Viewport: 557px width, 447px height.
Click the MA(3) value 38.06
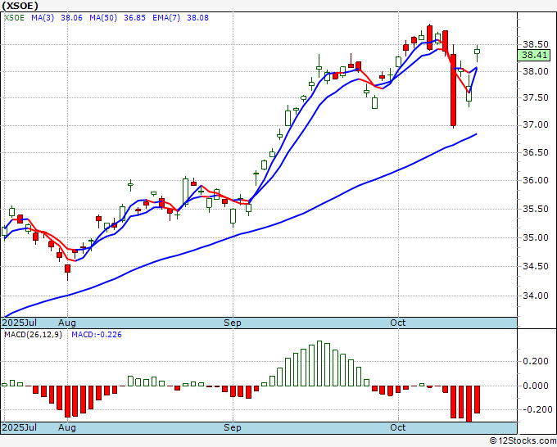pyautogui.click(x=71, y=18)
